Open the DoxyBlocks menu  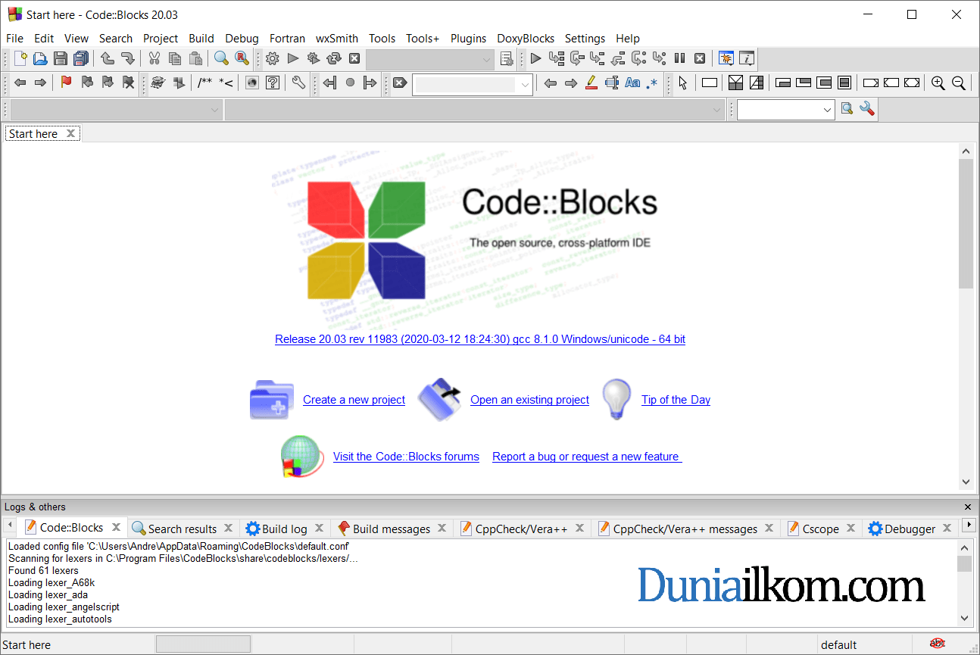(x=526, y=38)
